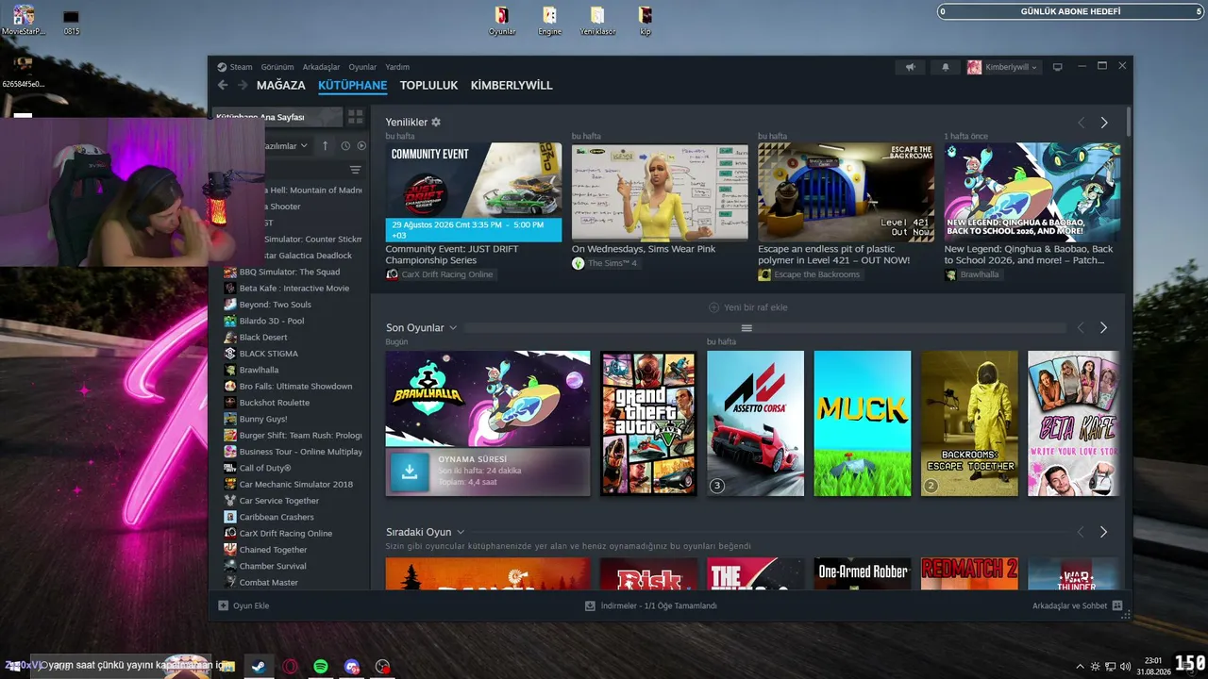Show hidden system tray icons chevron
The height and width of the screenshot is (679, 1208).
pyautogui.click(x=1080, y=666)
